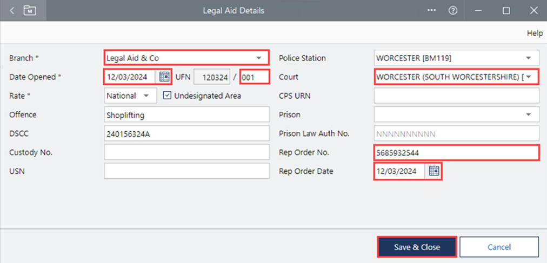Expand the Court dropdown
Viewport: 547px width, 263px height.
coord(529,77)
